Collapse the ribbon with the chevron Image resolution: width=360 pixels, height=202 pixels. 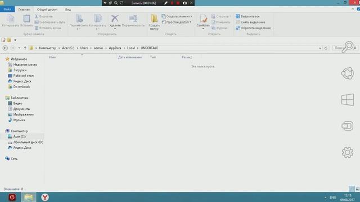(x=353, y=9)
